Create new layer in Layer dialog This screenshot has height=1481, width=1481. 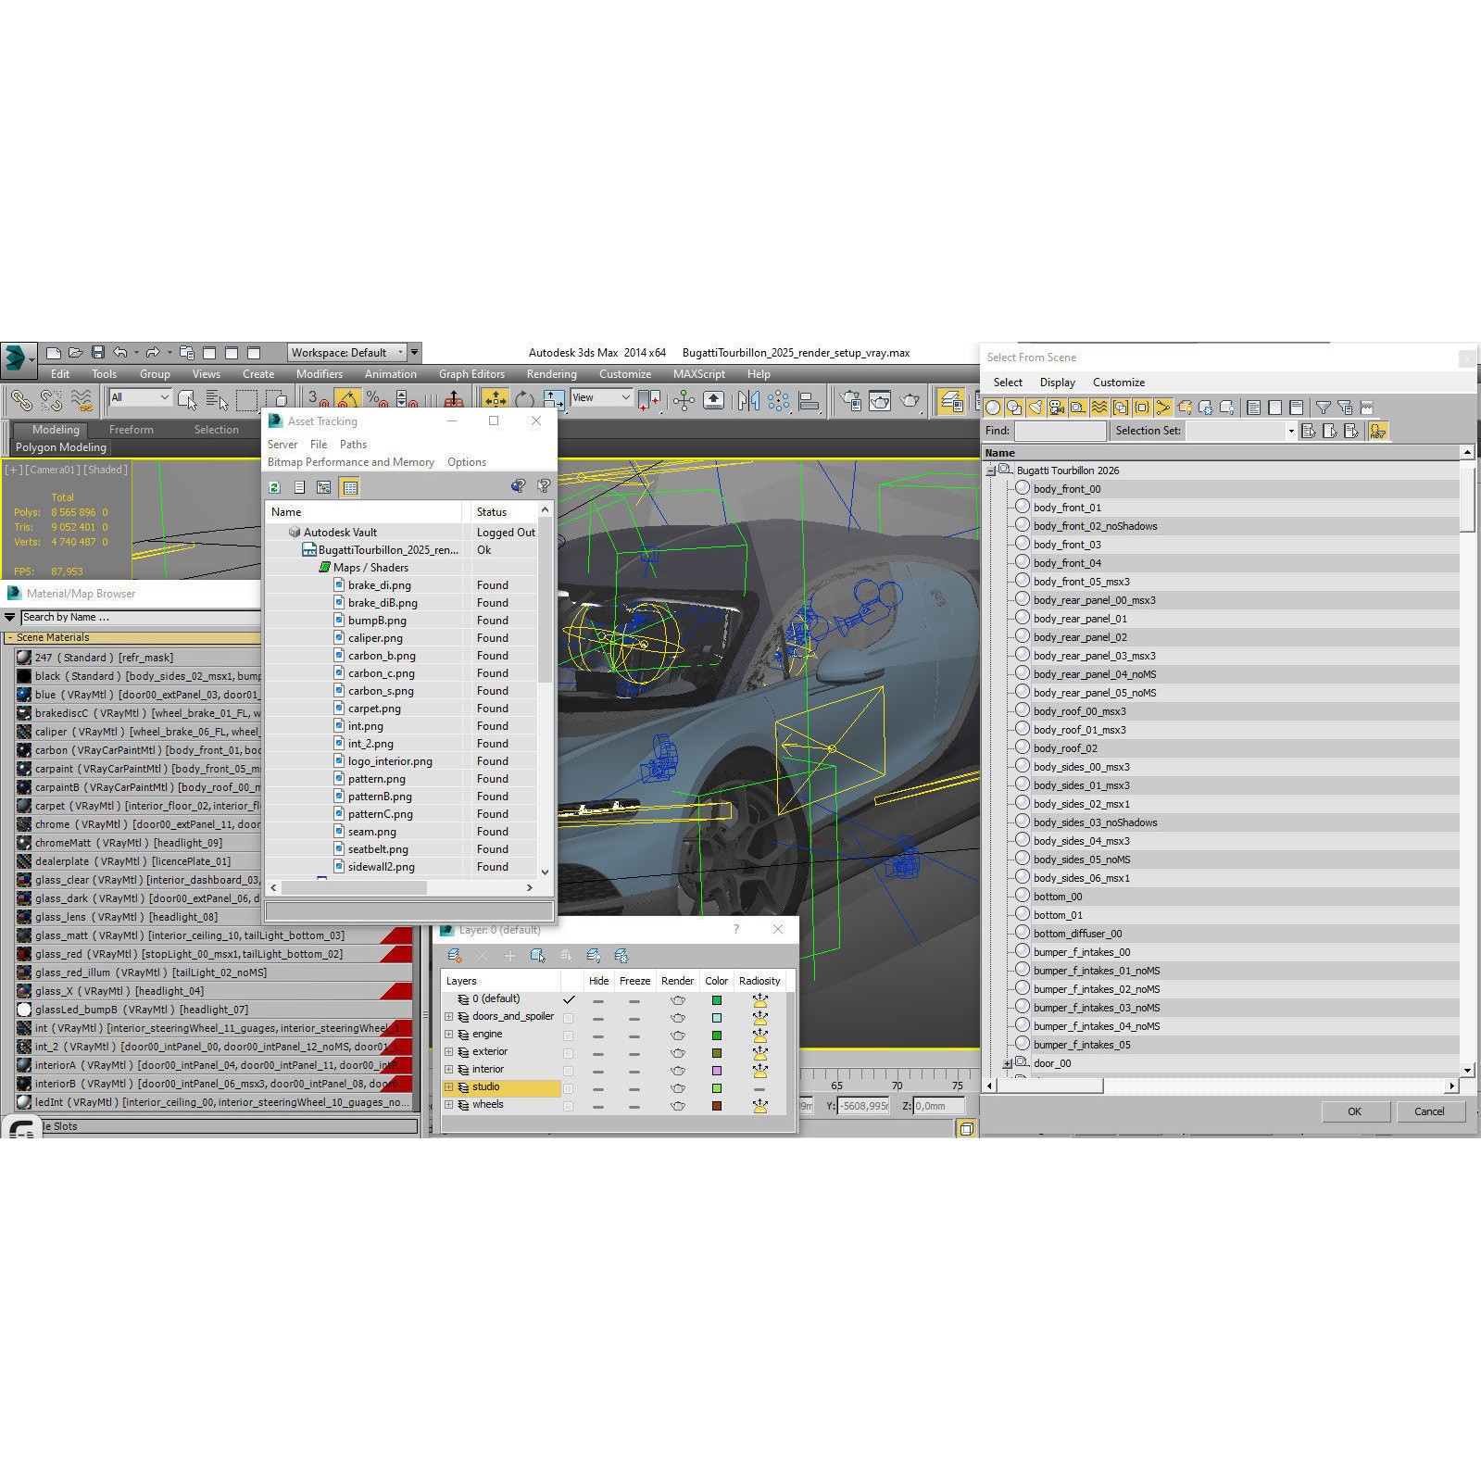tap(454, 955)
